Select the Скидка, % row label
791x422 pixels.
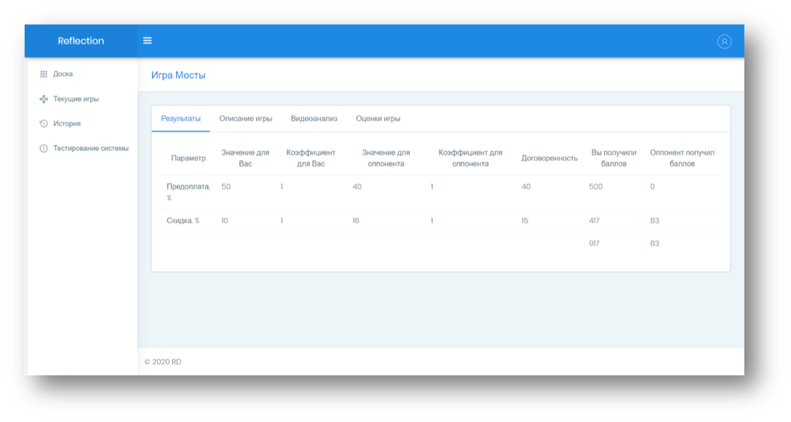[x=183, y=221]
